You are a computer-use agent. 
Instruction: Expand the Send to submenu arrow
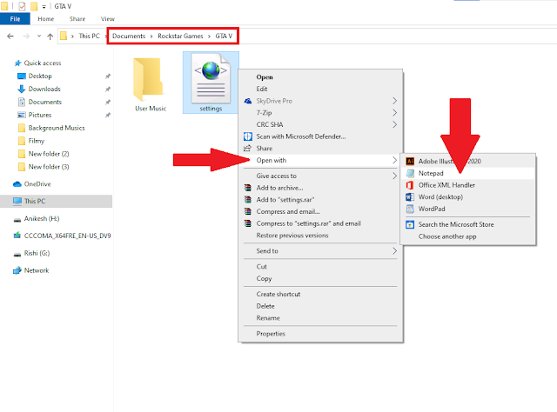394,251
